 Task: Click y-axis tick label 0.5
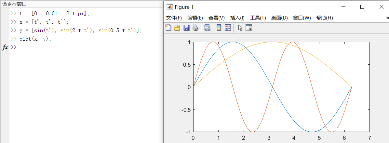186,65
